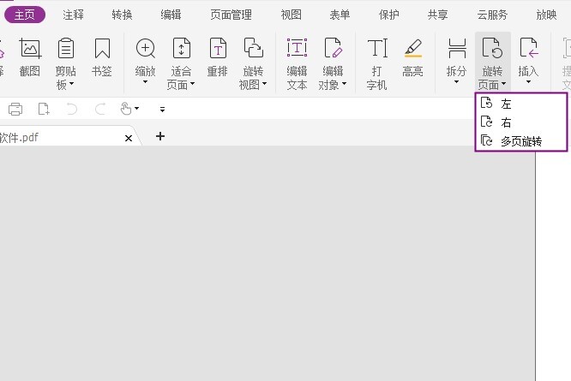
Task: Switch to the 主页 home tab
Action: pyautogui.click(x=25, y=15)
